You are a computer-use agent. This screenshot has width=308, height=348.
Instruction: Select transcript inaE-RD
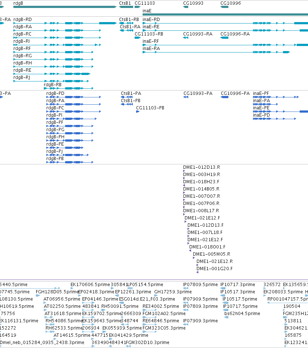coord(151,20)
